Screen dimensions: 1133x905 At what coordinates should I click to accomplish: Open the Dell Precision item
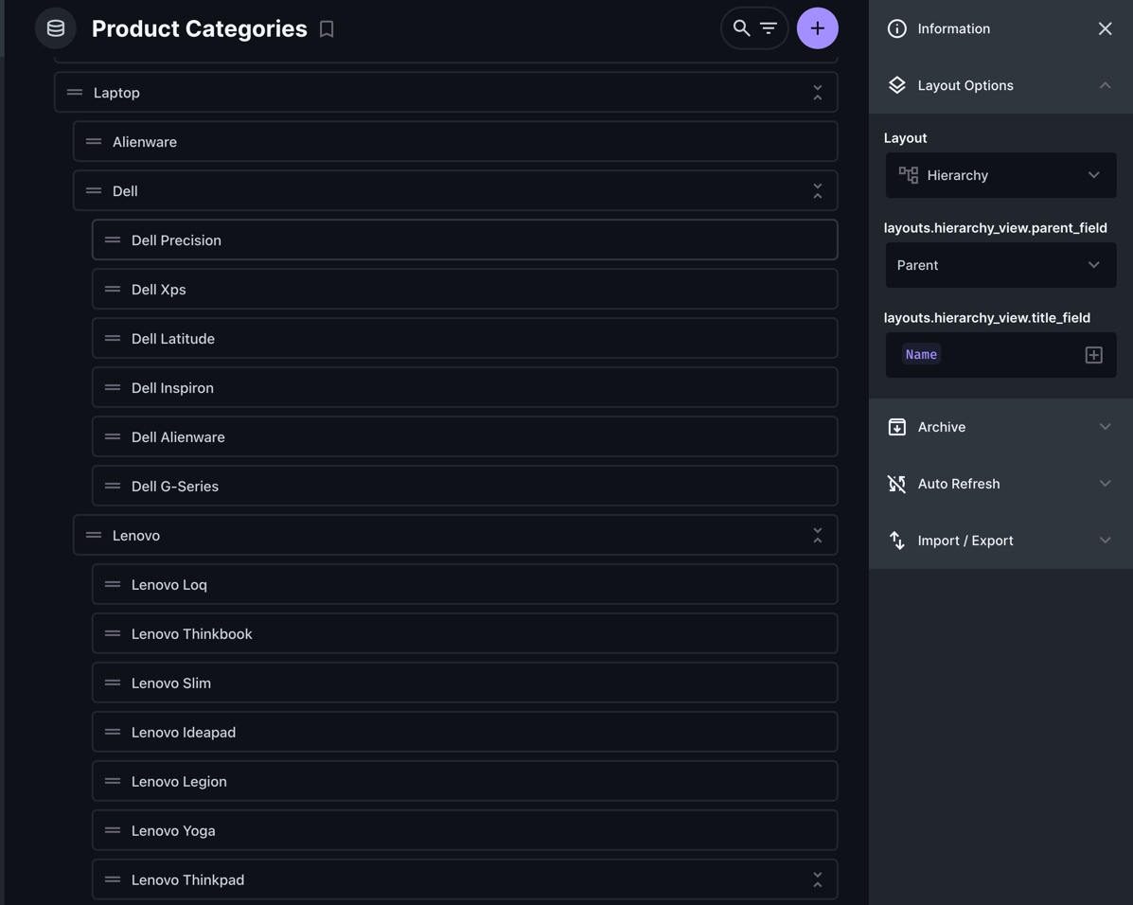tap(465, 240)
